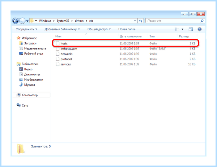The height and width of the screenshot is (167, 217).
Task: Expand the address bar history dropdown
Action: (x=135, y=21)
